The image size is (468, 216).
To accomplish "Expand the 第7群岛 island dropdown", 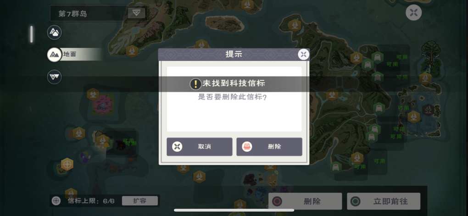I will tap(136, 13).
